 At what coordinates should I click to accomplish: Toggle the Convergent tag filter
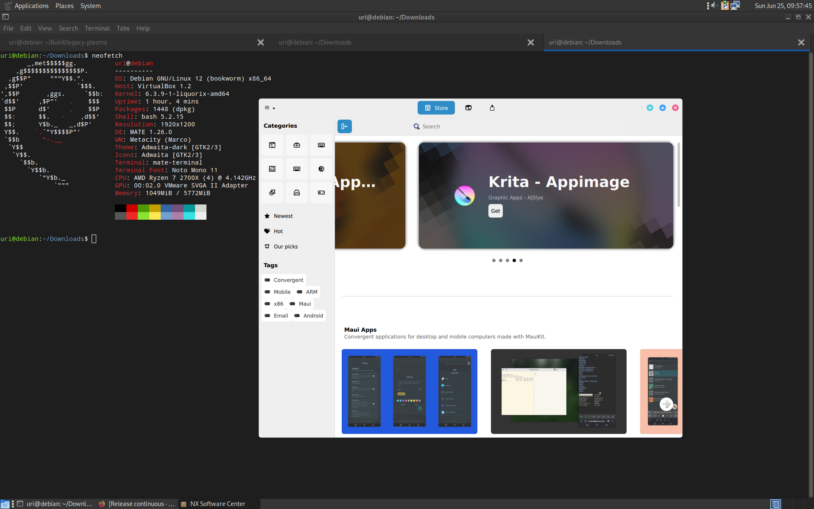coord(283,280)
